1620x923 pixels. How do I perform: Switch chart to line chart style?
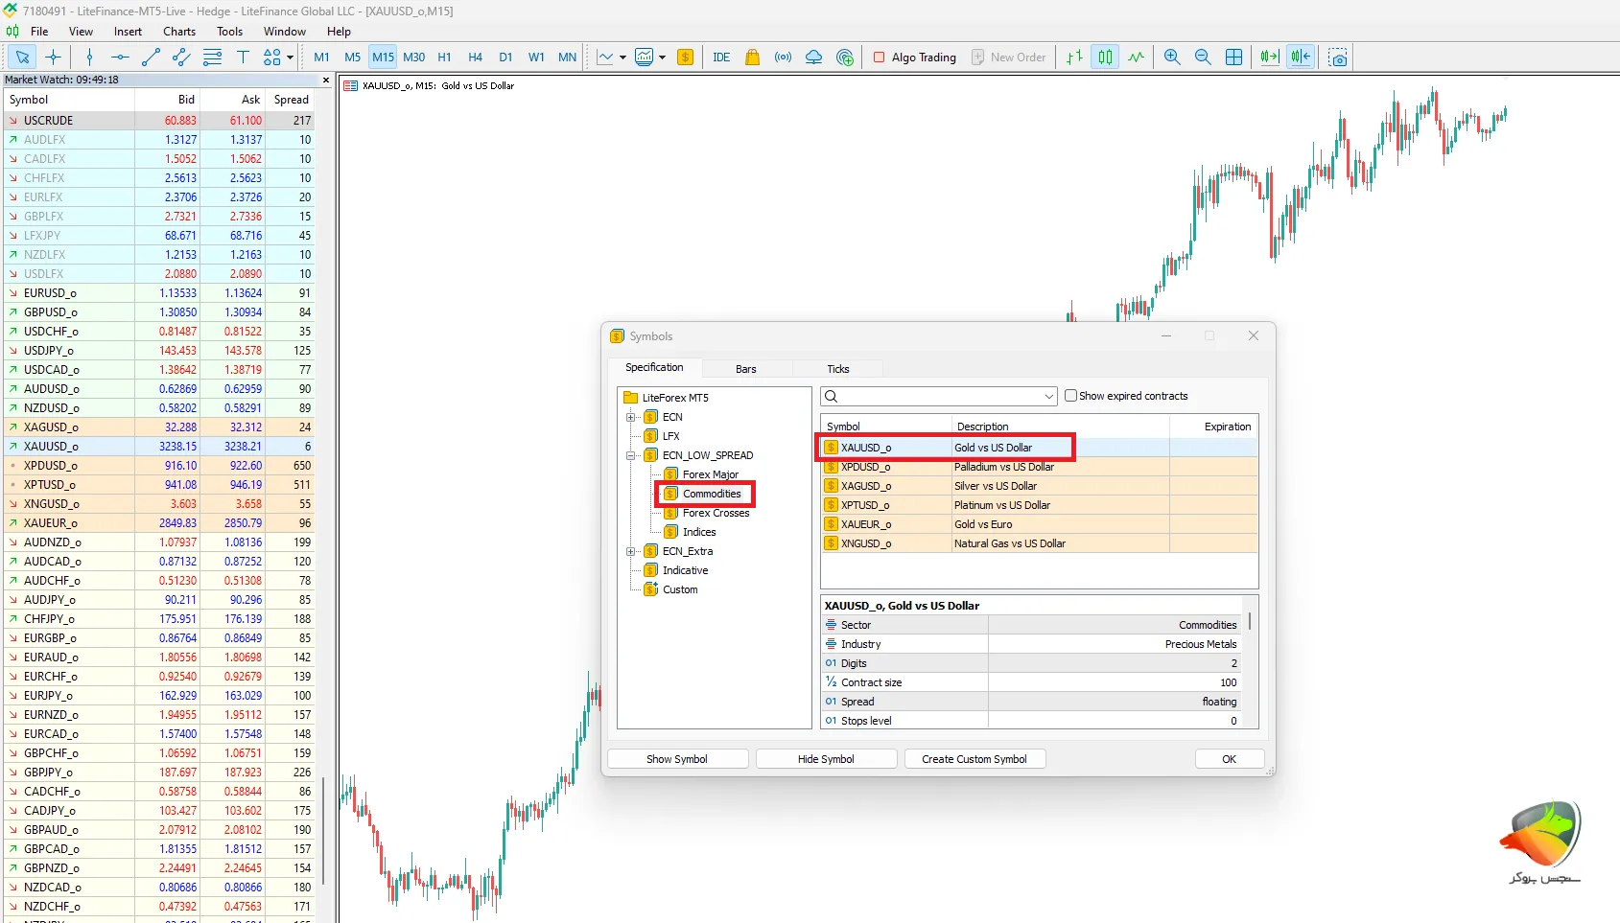(x=1136, y=58)
